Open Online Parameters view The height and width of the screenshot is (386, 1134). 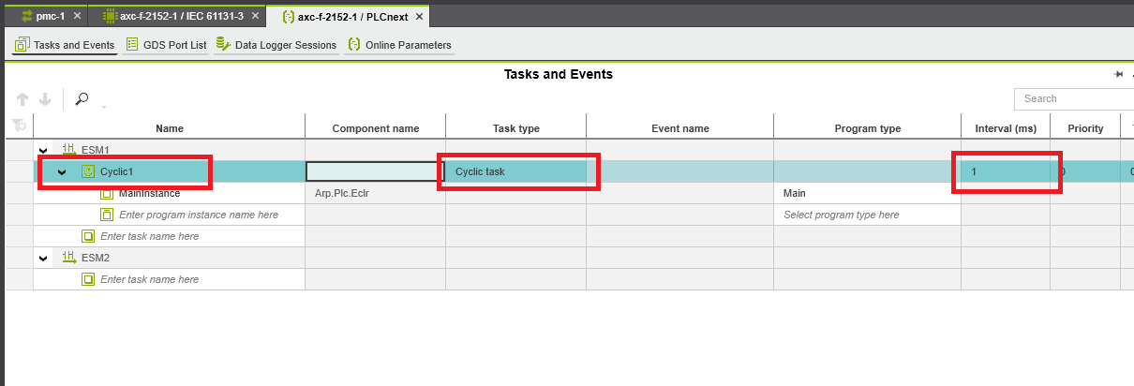(x=399, y=45)
